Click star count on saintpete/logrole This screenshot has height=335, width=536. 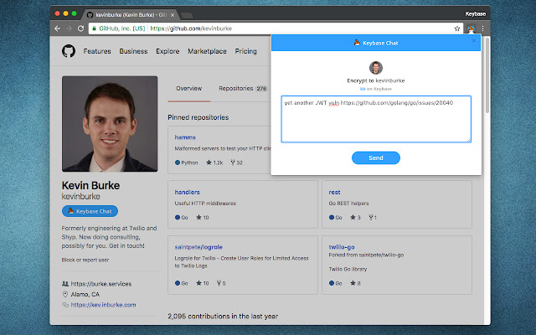point(203,283)
